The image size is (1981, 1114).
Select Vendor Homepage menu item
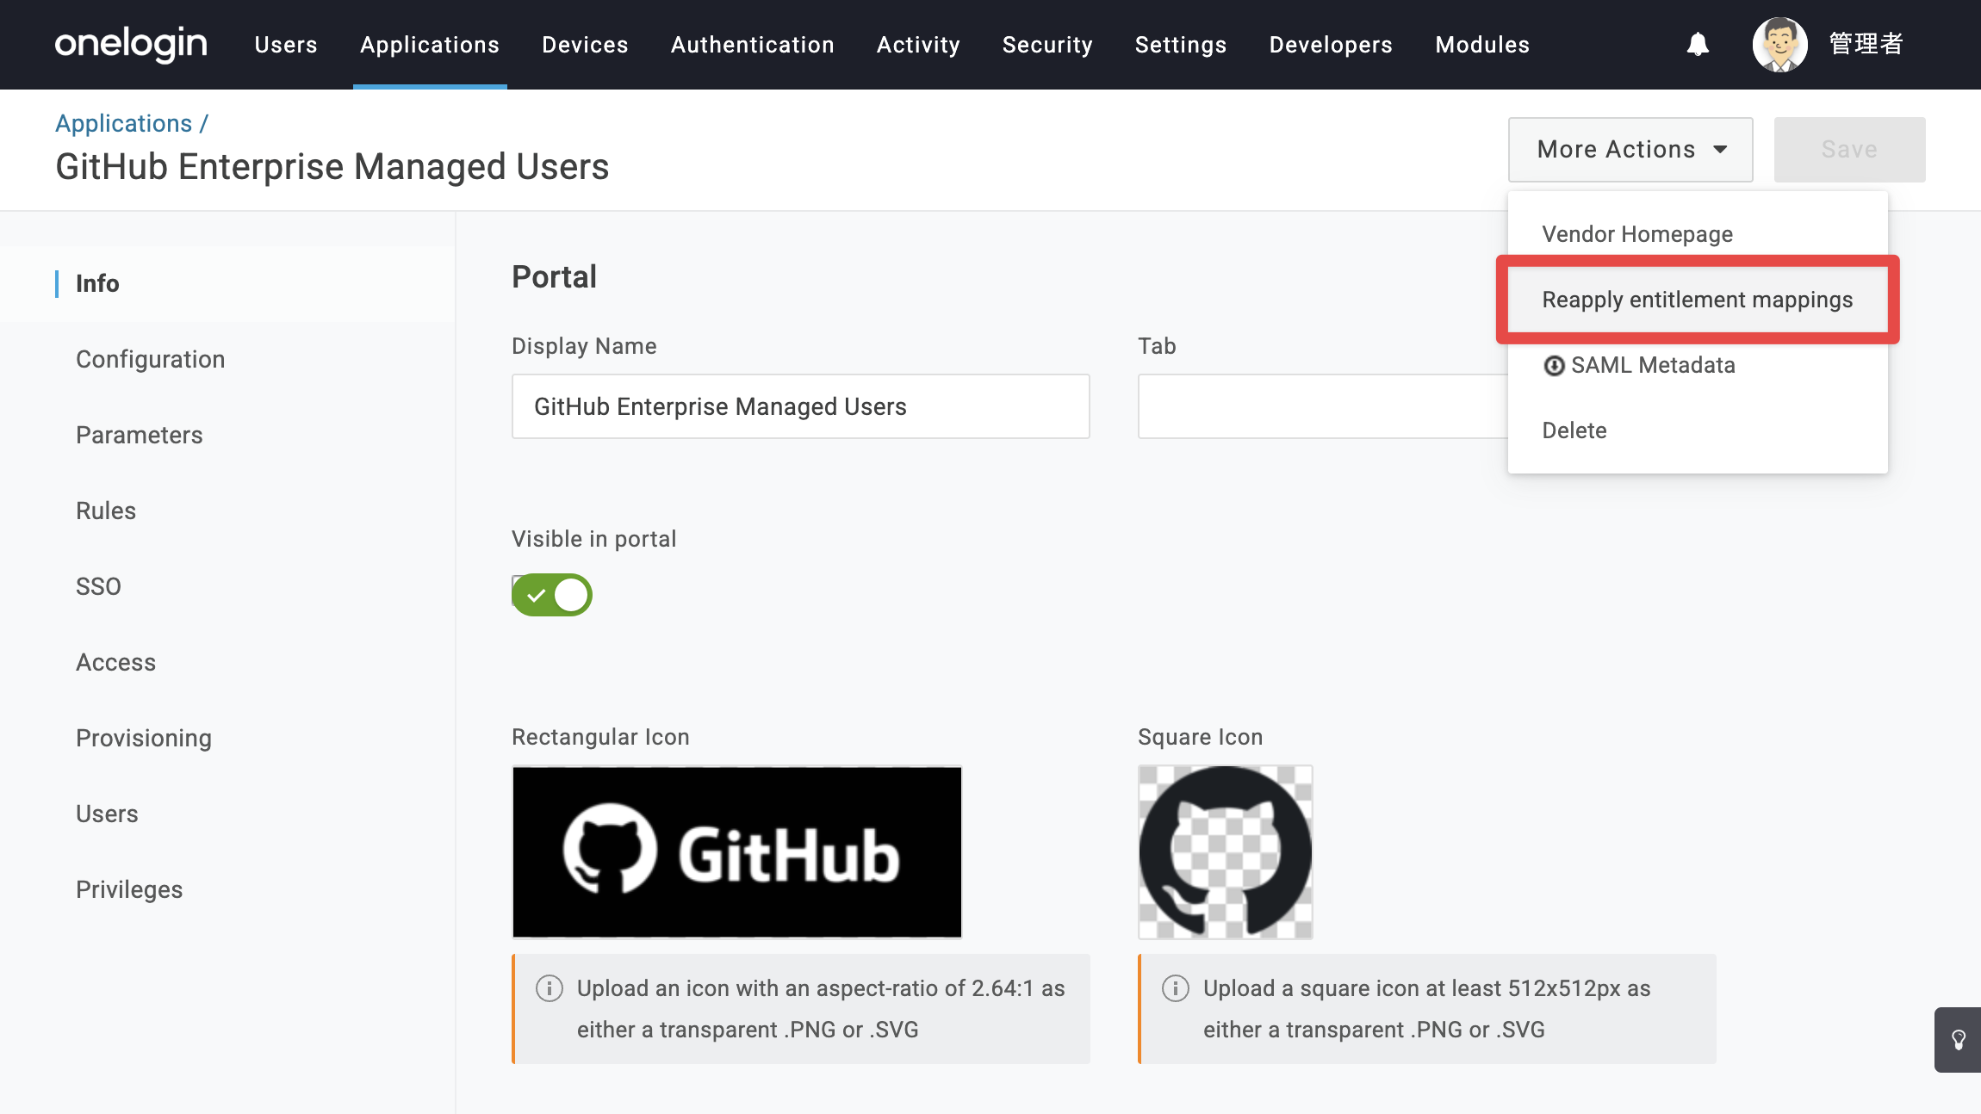point(1698,234)
